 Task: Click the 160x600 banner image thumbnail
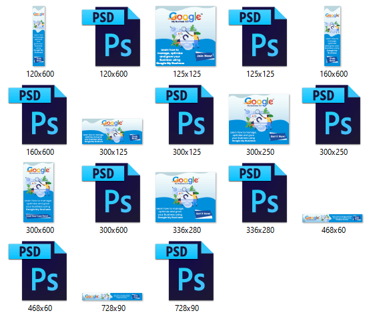(332, 36)
